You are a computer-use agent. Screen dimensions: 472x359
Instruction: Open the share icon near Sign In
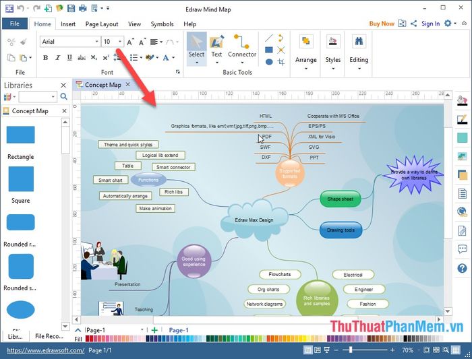pyautogui.click(x=413, y=24)
